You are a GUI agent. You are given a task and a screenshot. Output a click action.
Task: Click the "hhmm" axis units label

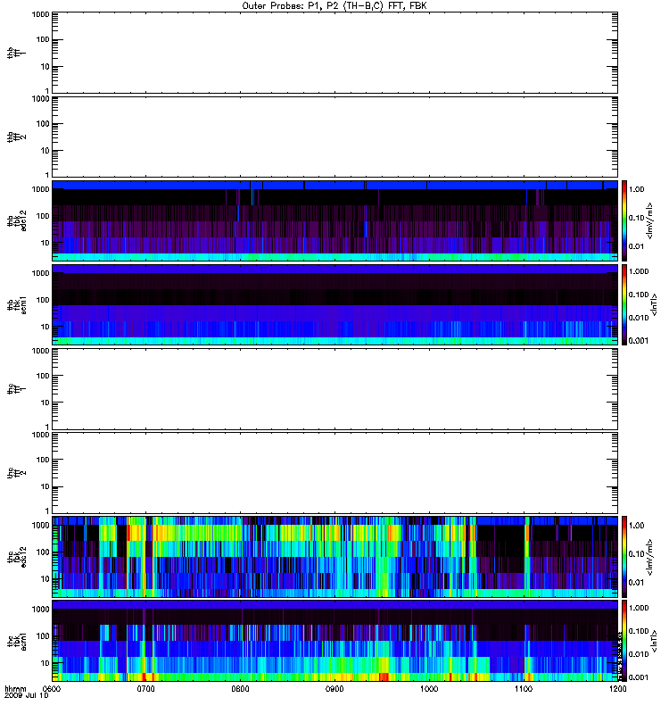pos(15,689)
